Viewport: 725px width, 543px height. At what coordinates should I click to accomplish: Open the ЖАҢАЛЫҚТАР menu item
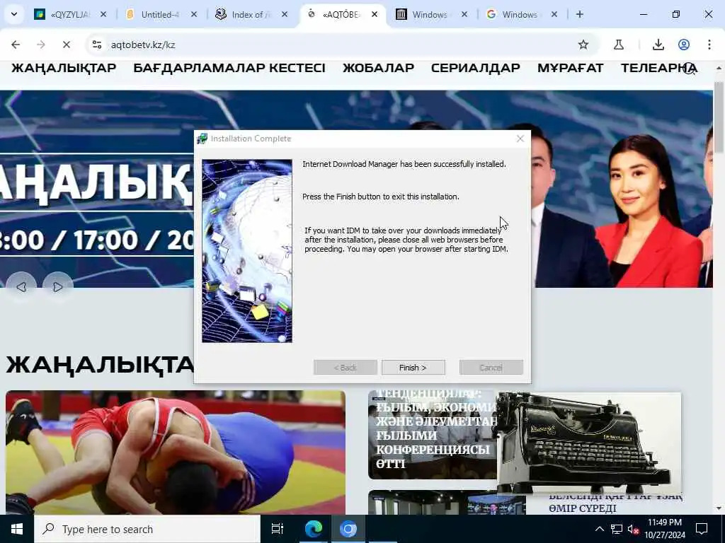(x=64, y=68)
